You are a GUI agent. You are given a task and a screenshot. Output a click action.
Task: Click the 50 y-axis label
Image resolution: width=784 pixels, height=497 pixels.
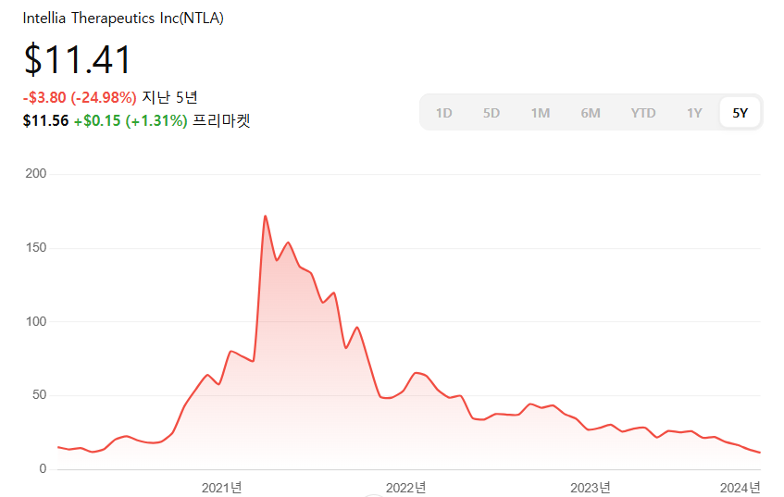39,395
